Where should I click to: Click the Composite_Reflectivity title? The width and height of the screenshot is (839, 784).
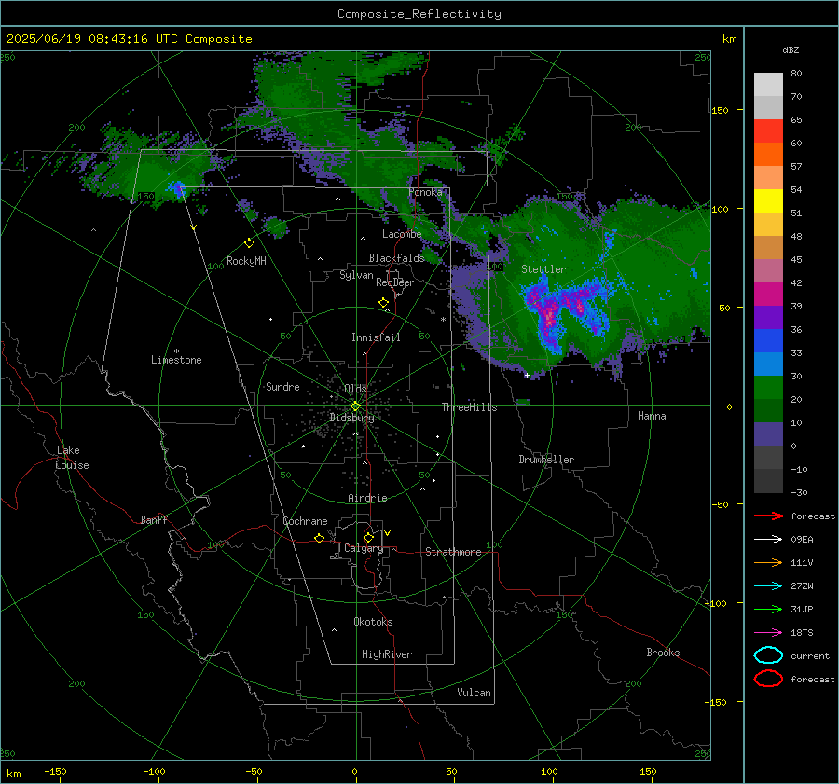click(419, 14)
